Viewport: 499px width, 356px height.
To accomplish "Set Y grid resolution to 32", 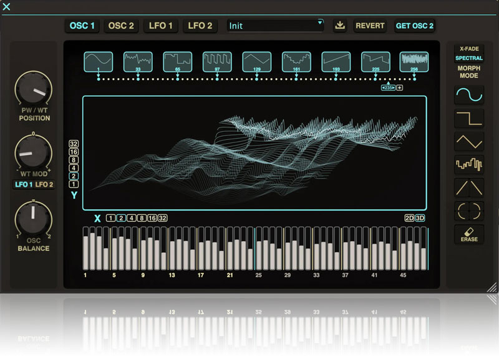I will click(x=74, y=144).
